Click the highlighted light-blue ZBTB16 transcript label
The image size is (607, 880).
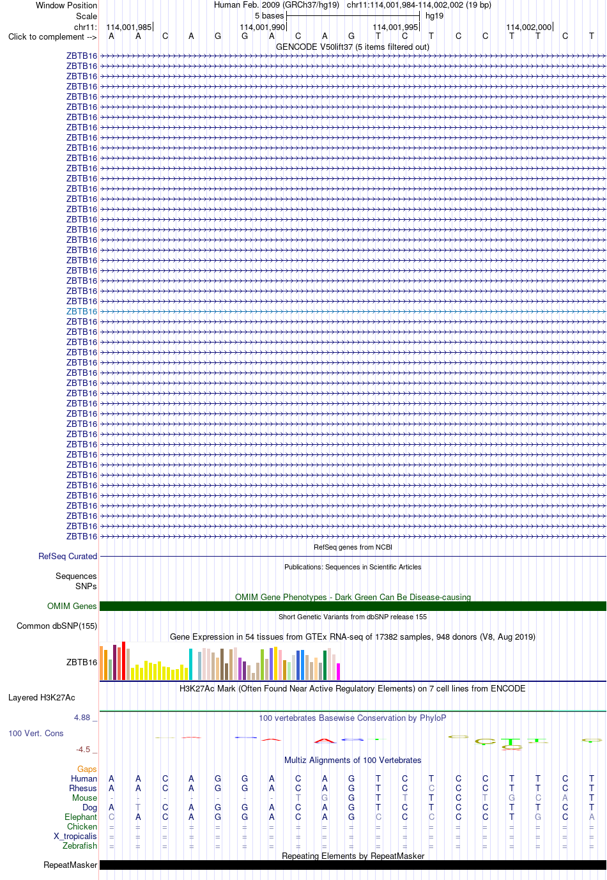coord(82,311)
